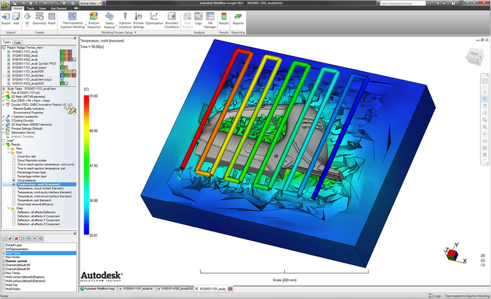Open the Optimization tool
Image resolution: width=491 pixels, height=299 pixels.
154,19
